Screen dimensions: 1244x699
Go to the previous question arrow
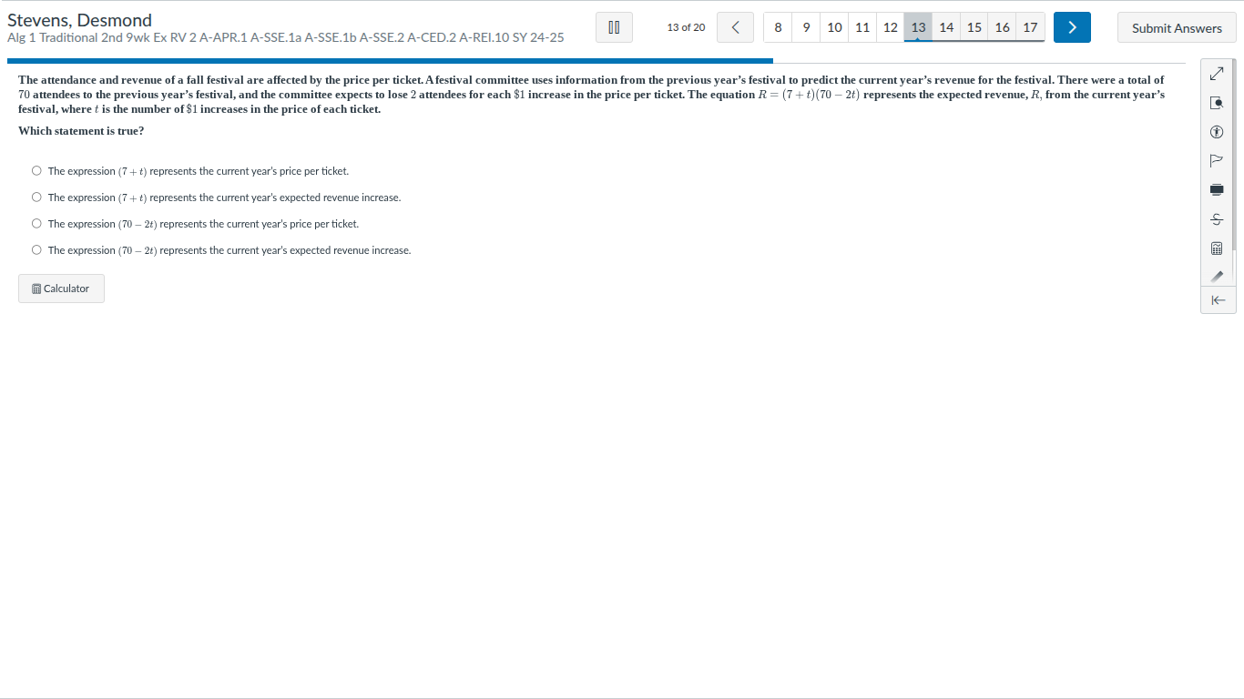[735, 27]
